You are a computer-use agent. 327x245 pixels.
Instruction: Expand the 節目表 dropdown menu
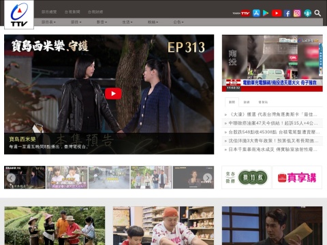(x=48, y=22)
